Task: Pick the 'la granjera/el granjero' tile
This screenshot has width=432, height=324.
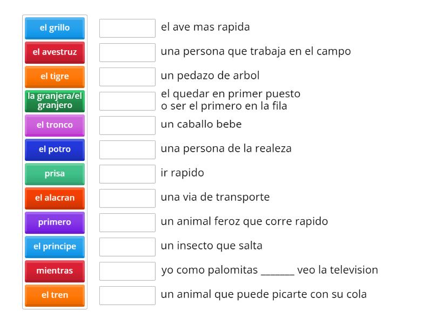Action: pyautogui.click(x=54, y=101)
